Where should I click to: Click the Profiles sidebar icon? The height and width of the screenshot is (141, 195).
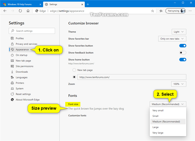[x=12, y=38]
